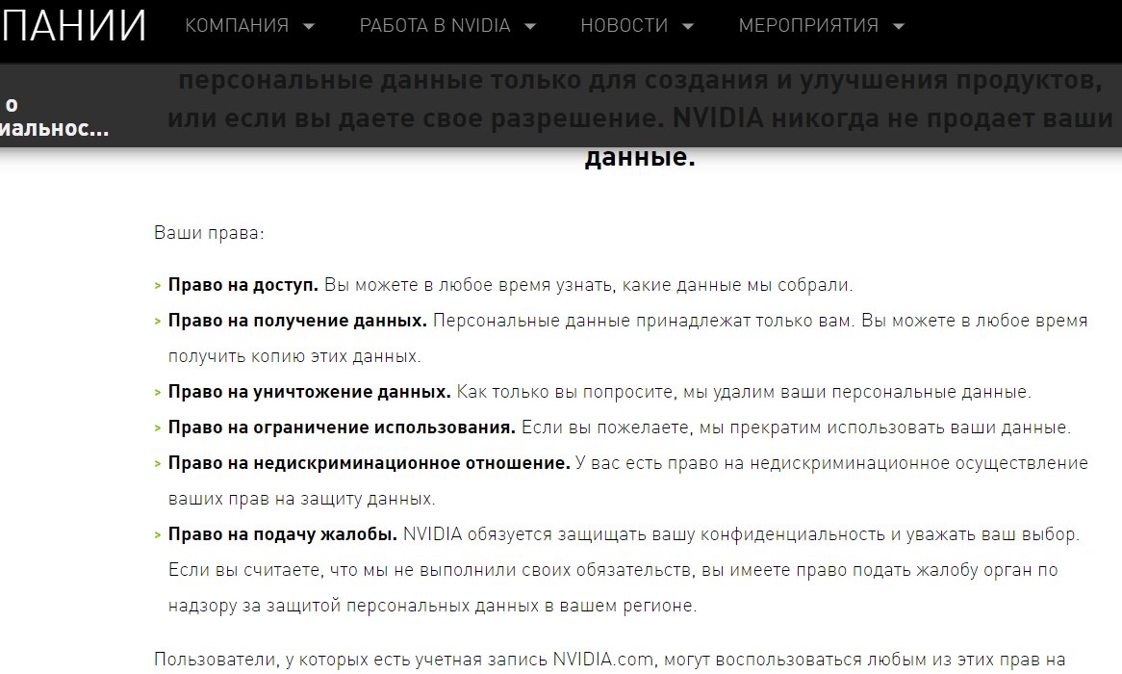Click bold text 'Право на подачу жалобы.'
The width and height of the screenshot is (1122, 674).
[283, 534]
